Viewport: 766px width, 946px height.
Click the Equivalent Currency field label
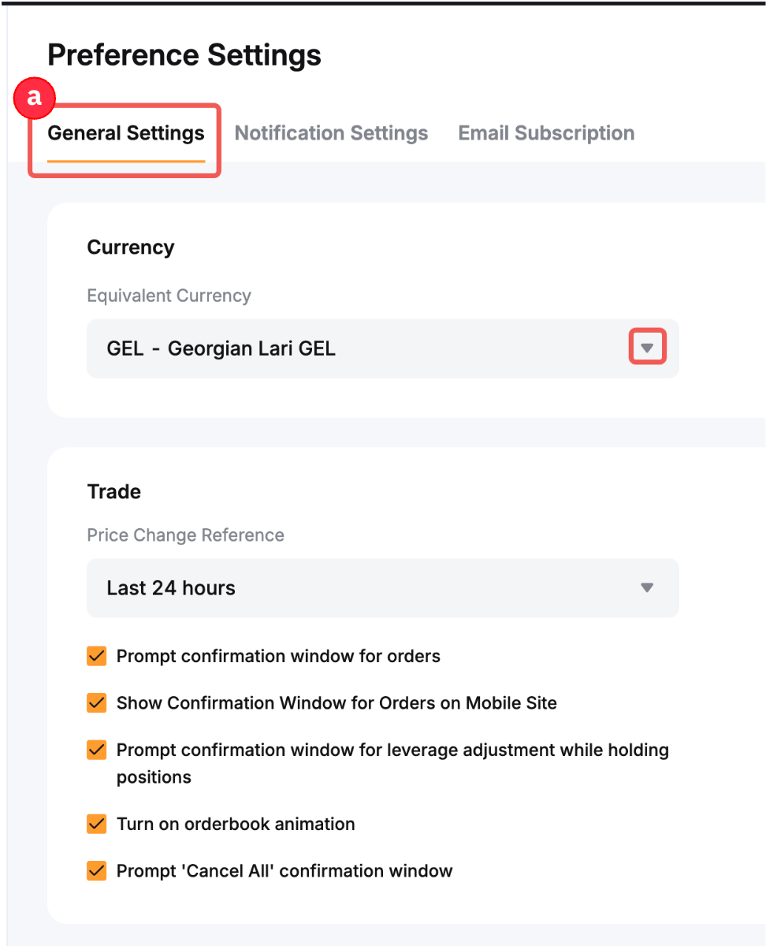[x=169, y=296]
